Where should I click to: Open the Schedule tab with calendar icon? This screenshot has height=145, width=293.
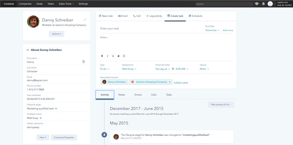click(195, 16)
